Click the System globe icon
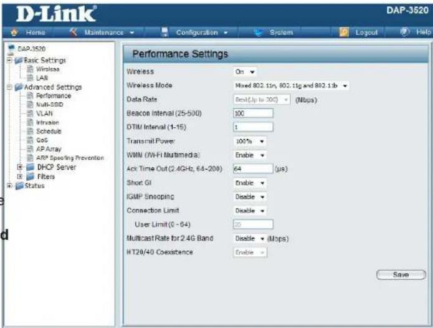Viewport: 433px width, 328px height. 259,32
